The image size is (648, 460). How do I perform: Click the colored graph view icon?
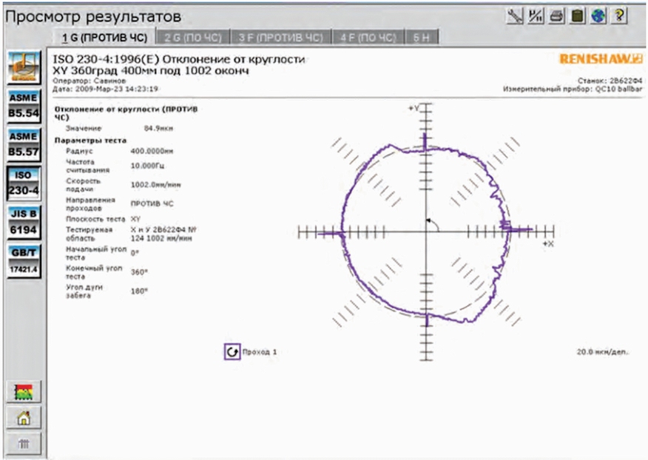pos(24,391)
